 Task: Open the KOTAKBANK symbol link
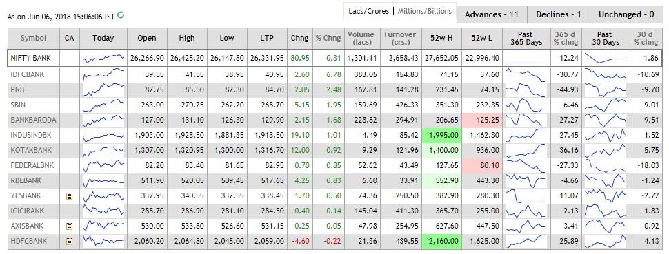coord(31,151)
